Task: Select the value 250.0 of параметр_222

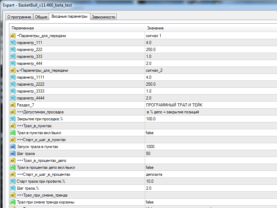Action: click(x=151, y=50)
